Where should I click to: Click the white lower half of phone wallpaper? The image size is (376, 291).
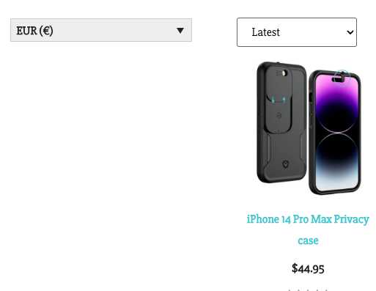click(337, 176)
